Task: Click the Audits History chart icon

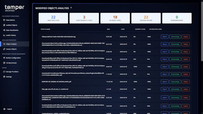Action: 4,35
